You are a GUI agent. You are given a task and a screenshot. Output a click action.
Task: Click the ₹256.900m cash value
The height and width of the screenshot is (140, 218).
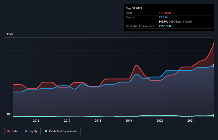click(166, 26)
